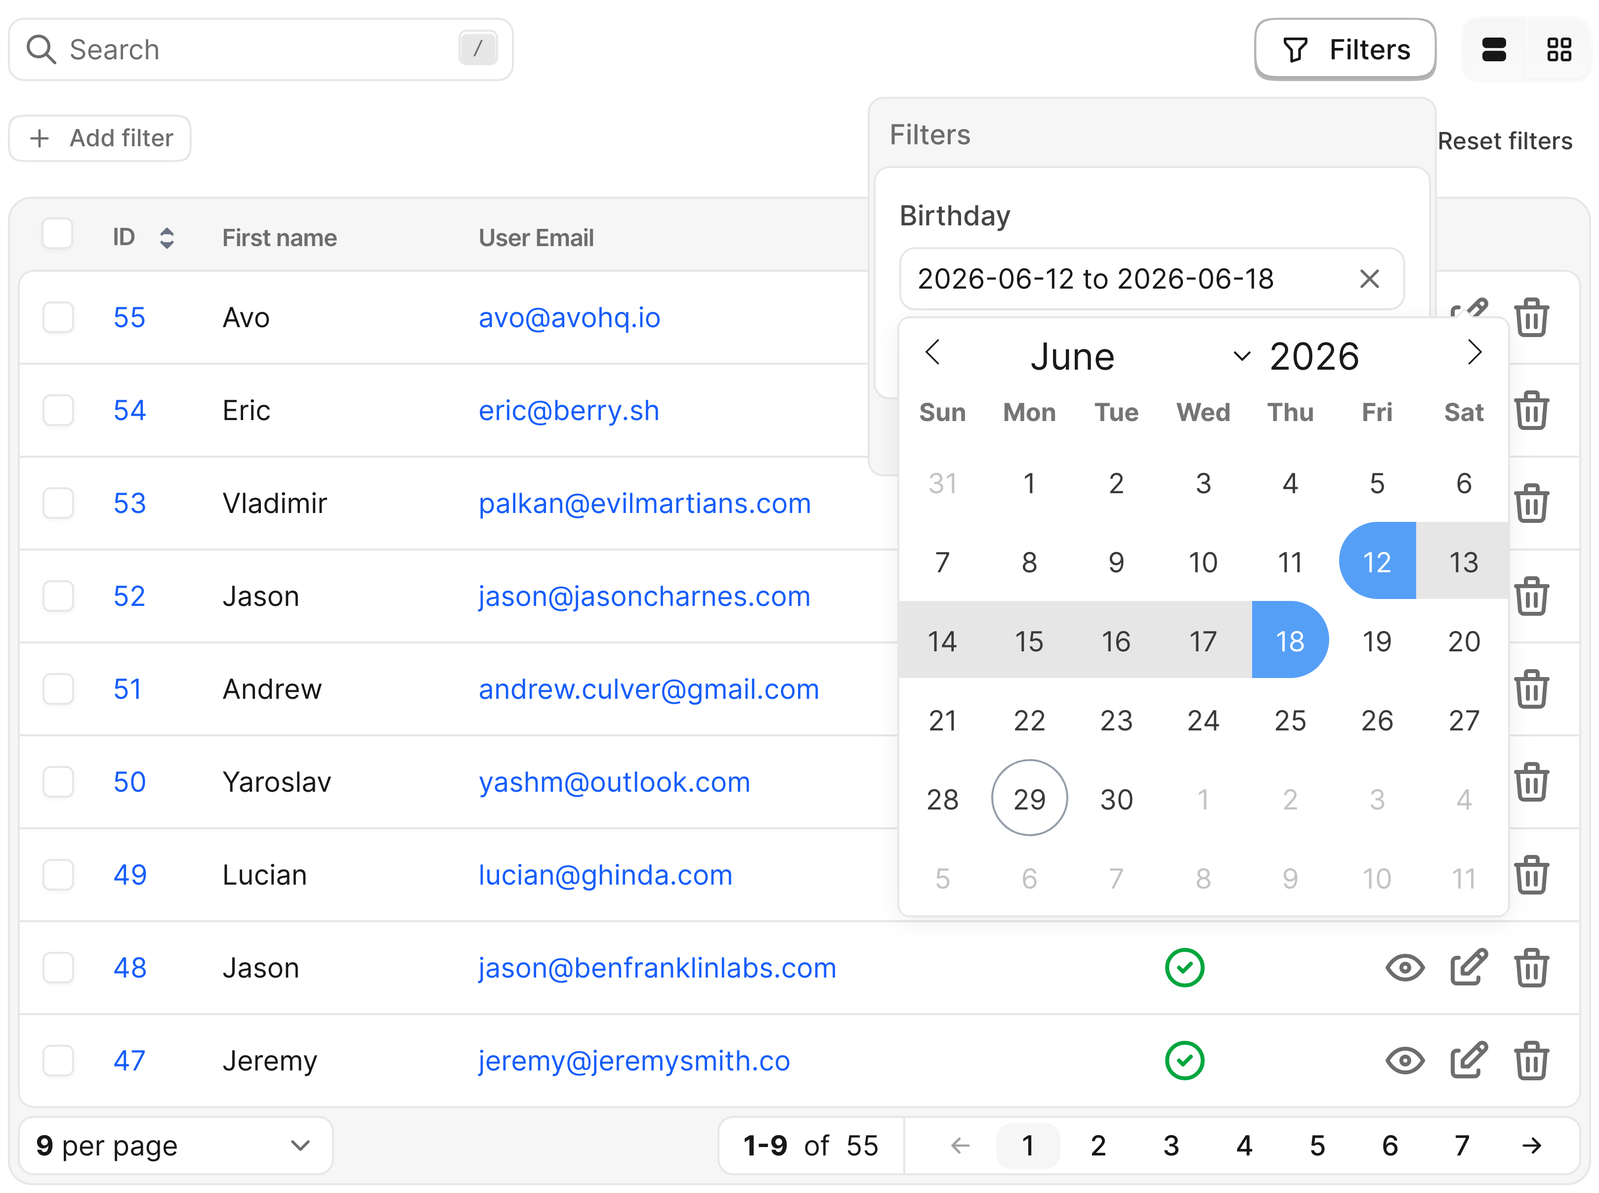The image size is (1599, 1193).
Task: Select checkbox for Vladimir row
Action: click(58, 503)
